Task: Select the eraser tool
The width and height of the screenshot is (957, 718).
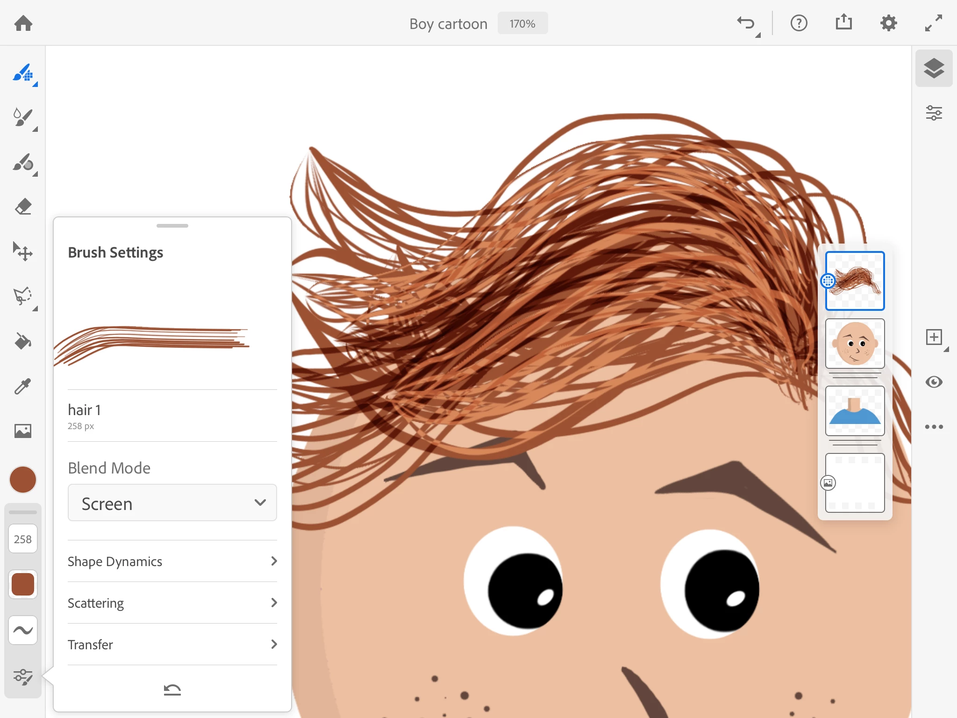Action: pyautogui.click(x=22, y=207)
